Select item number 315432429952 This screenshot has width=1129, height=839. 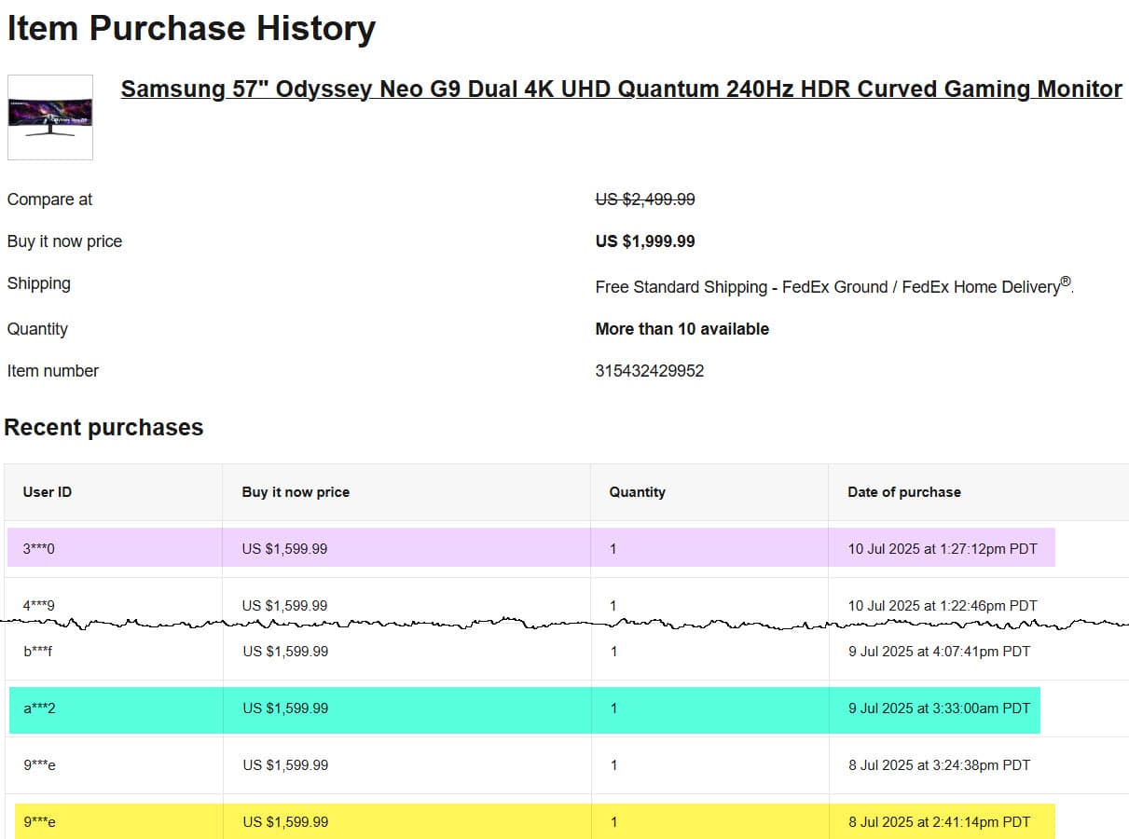649,371
